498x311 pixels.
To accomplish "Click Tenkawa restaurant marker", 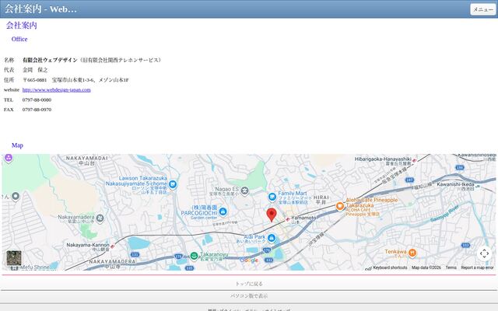I will pyautogui.click(x=412, y=253).
